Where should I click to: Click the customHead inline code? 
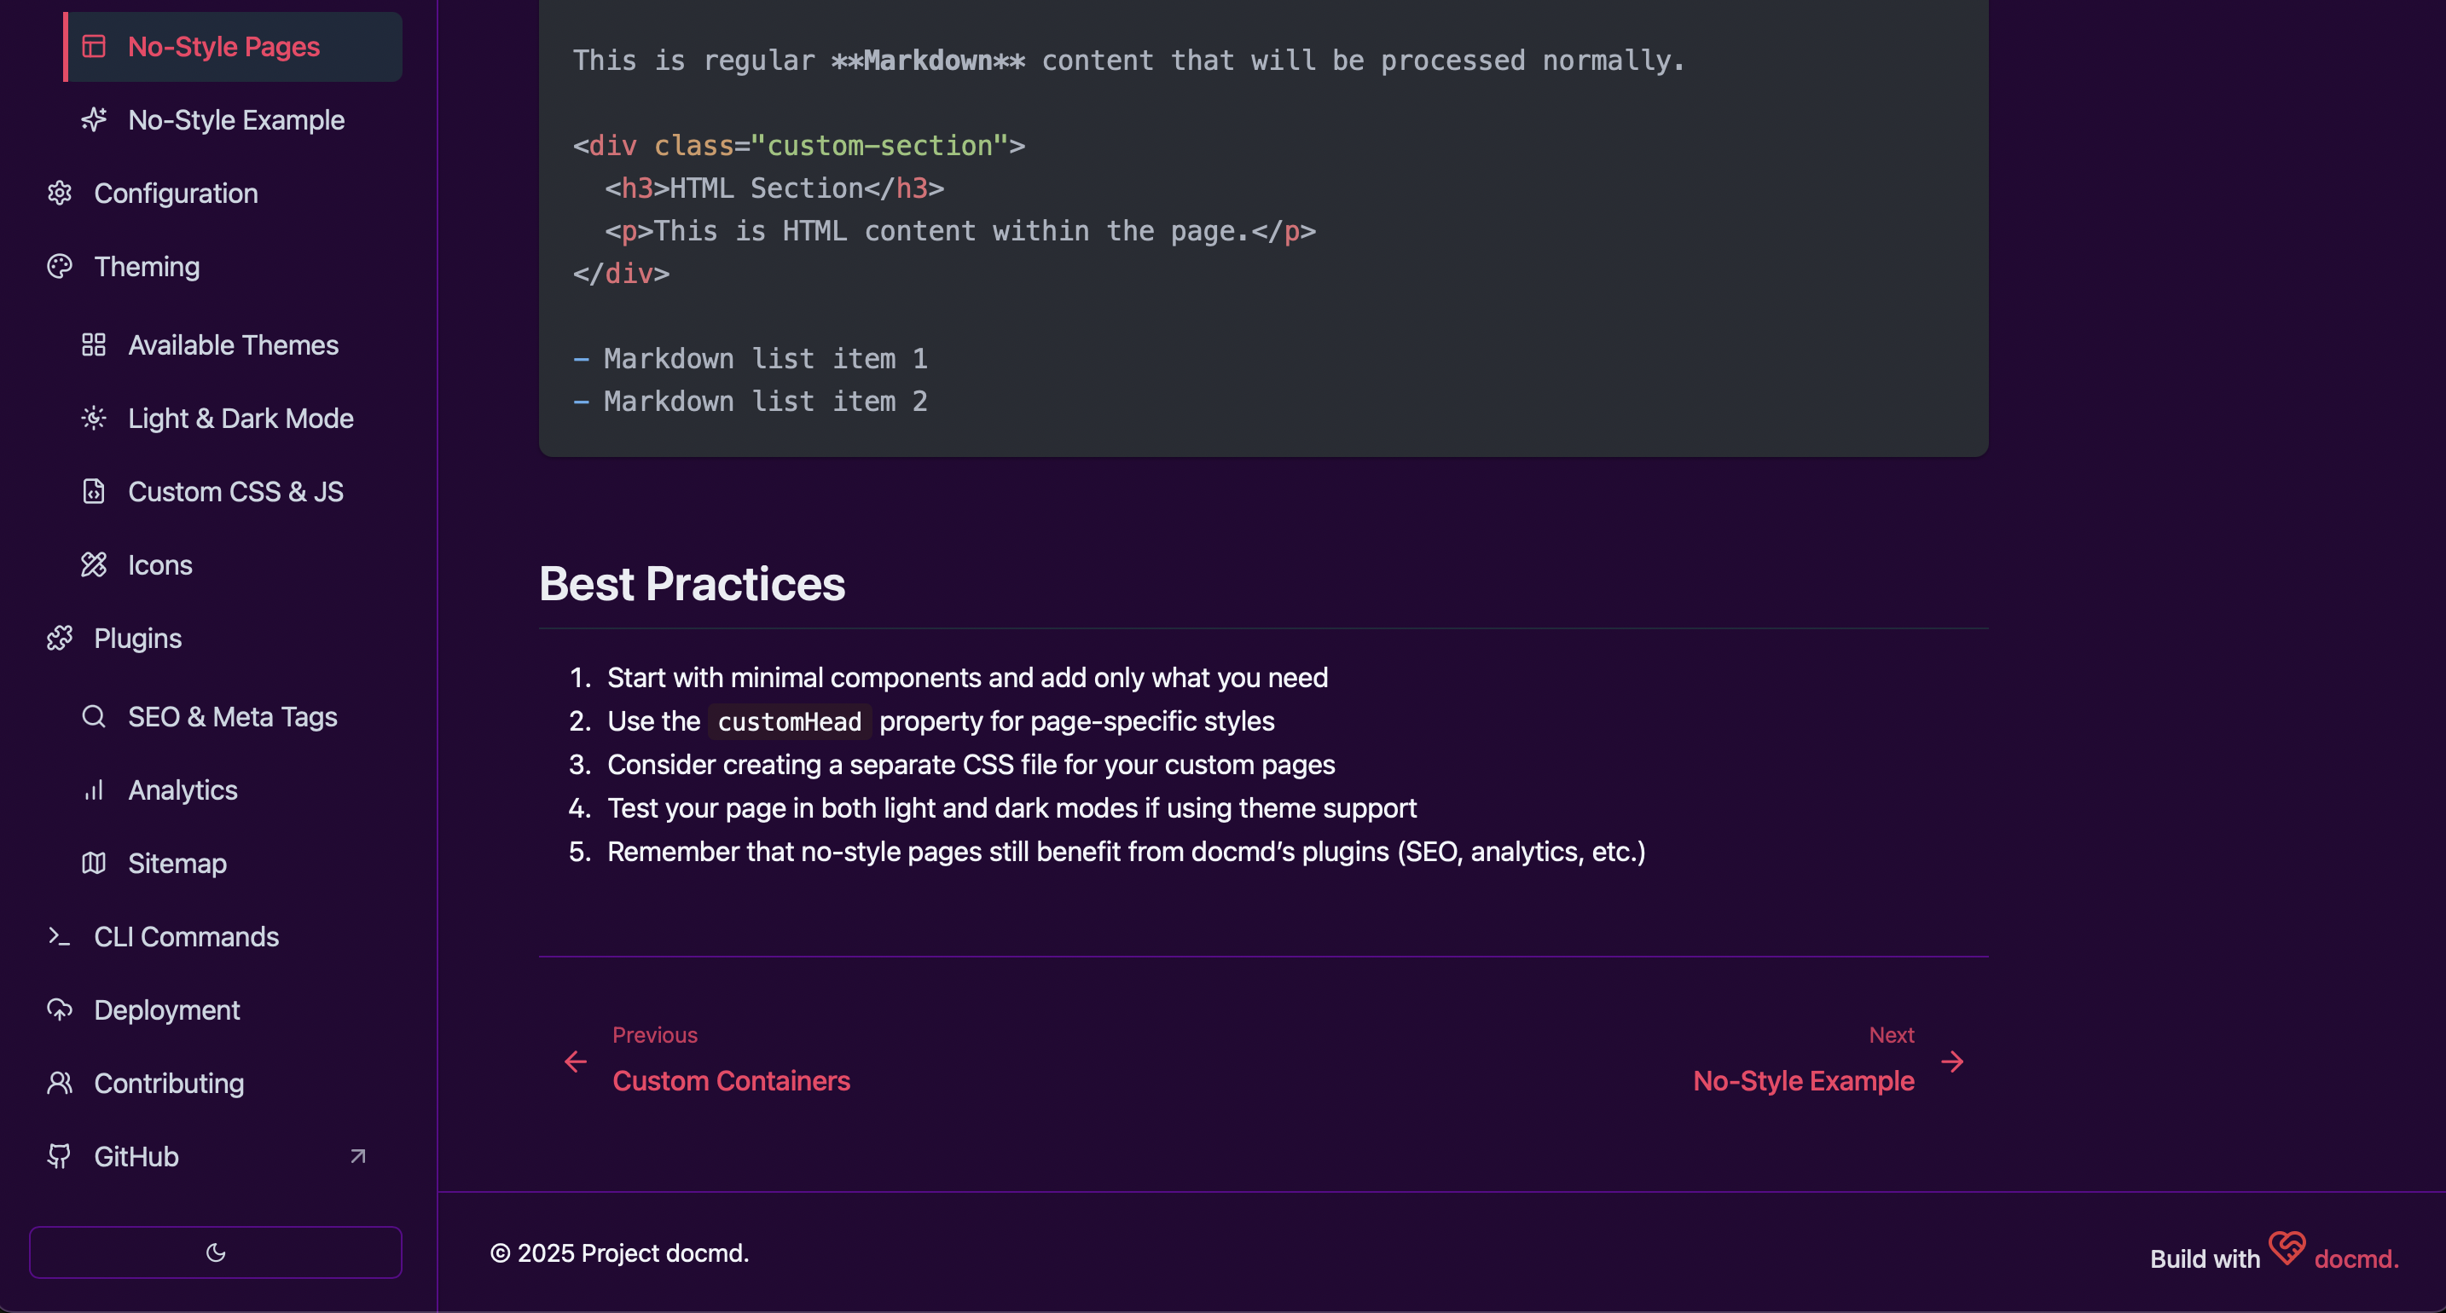pos(789,721)
